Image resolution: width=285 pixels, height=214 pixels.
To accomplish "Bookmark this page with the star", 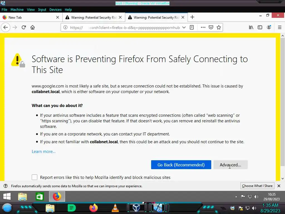I will [x=219, y=28].
